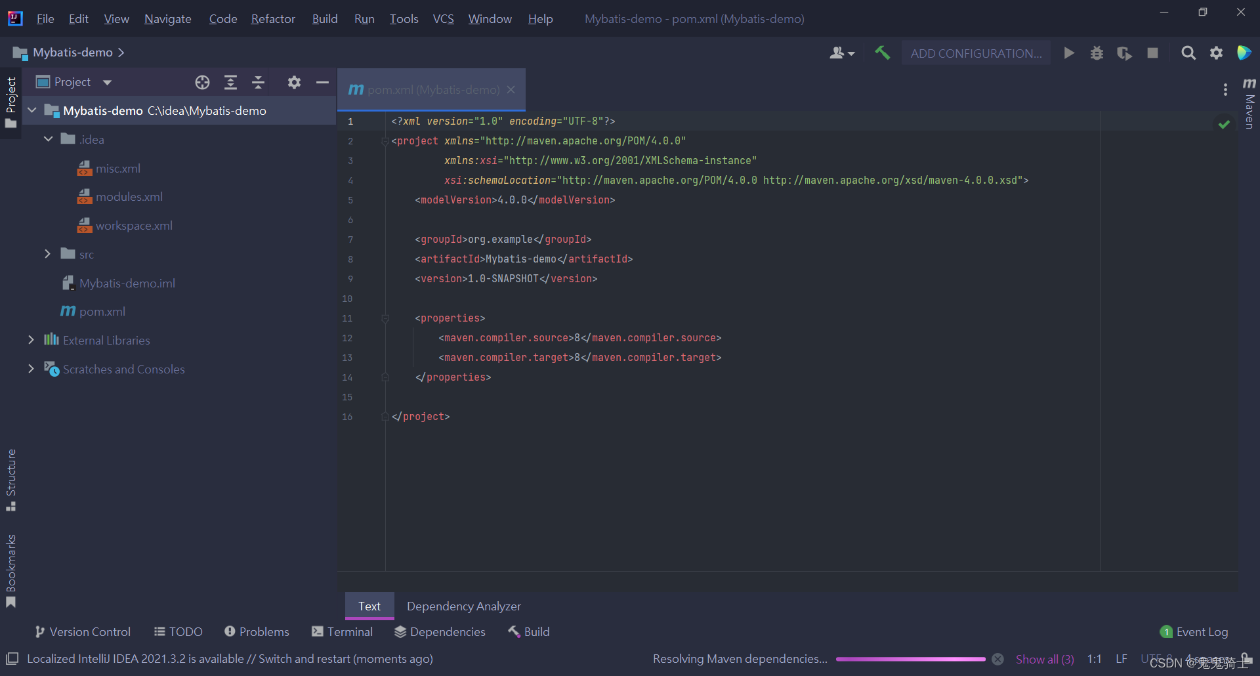Screen dimensions: 1260x676
Task: Open workspace.xml in project tree
Action: tap(134, 225)
